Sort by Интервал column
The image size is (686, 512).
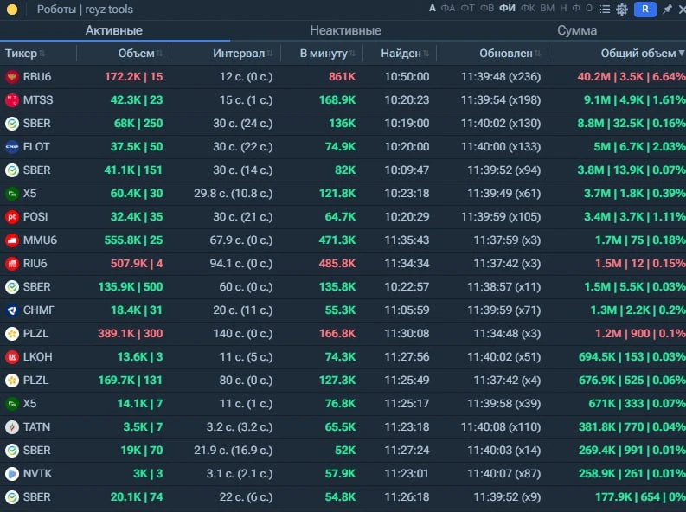(x=243, y=54)
